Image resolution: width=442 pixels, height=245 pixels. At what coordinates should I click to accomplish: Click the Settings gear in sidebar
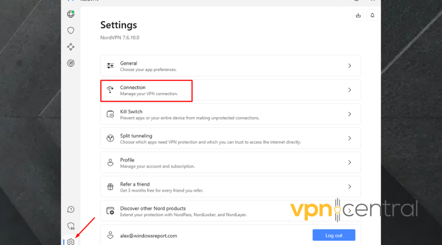(71, 242)
